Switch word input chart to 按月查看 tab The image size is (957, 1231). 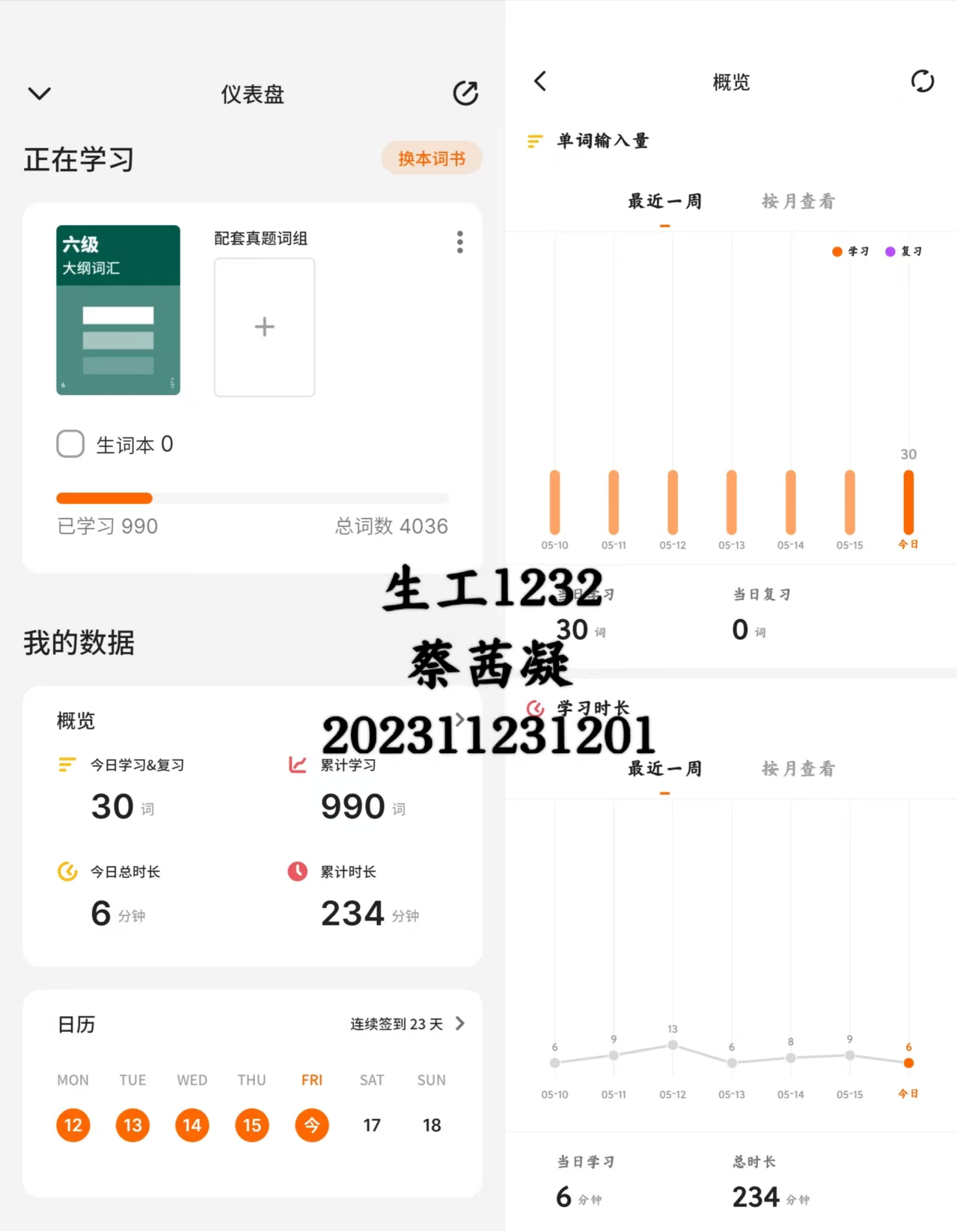click(x=798, y=201)
